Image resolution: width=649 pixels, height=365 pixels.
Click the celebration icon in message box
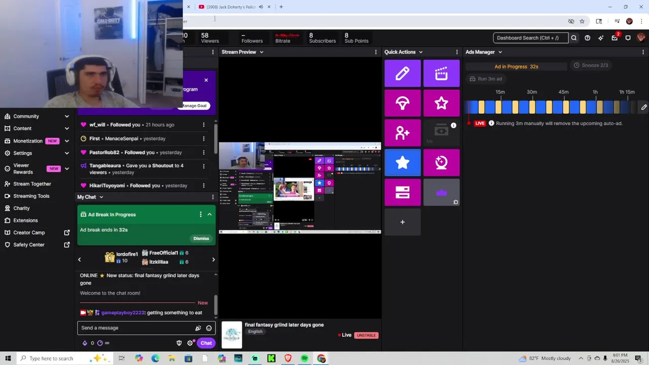pyautogui.click(x=198, y=328)
